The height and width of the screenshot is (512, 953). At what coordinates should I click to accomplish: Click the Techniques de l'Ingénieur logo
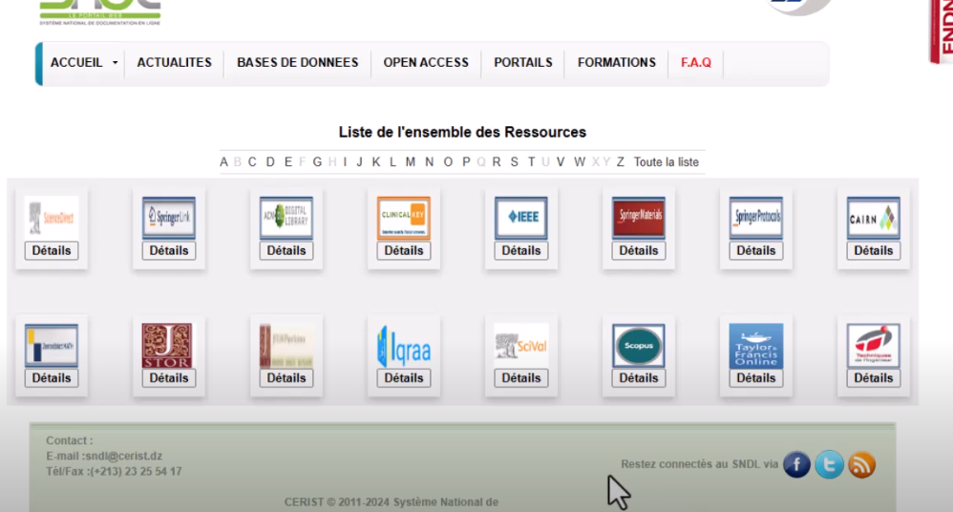(874, 346)
